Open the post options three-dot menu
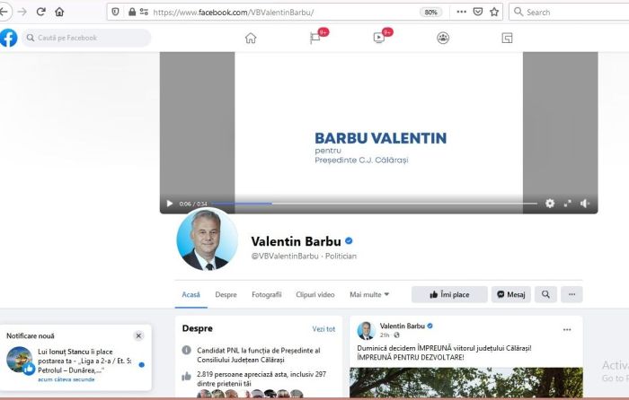The image size is (629, 400). 567,329
